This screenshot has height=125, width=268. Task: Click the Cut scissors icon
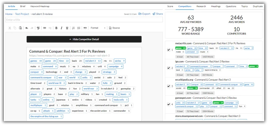pyautogui.click(x=10, y=28)
